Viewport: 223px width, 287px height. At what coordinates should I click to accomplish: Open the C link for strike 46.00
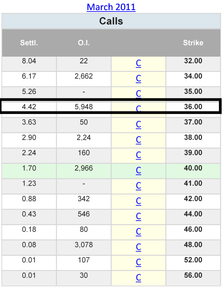pos(138,231)
